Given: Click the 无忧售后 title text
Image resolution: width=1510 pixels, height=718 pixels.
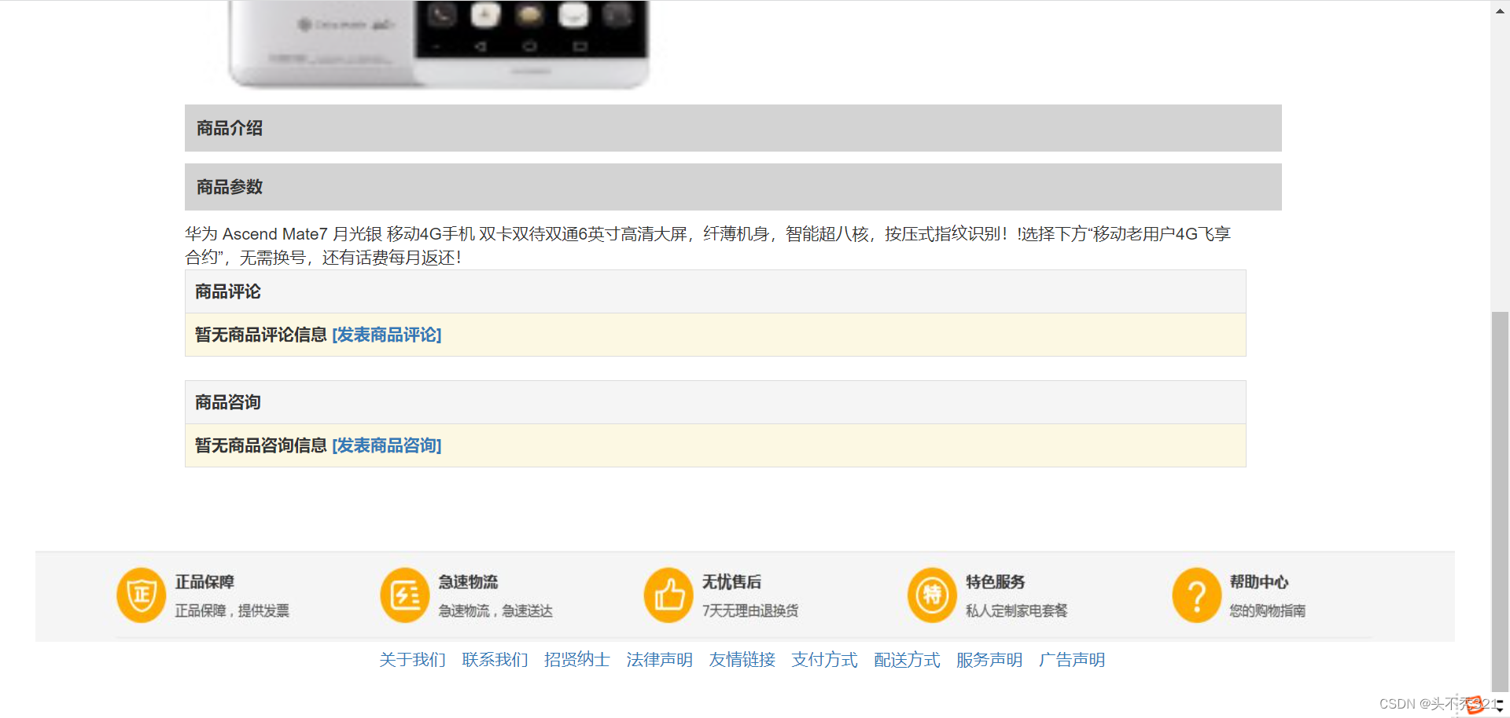Looking at the screenshot, I should [732, 582].
